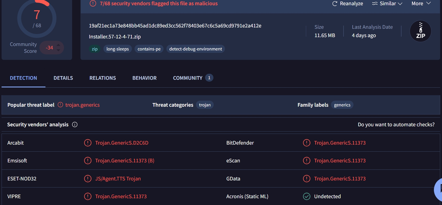The width and height of the screenshot is (442, 205).
Task: Go to the Community tab
Action: 188,78
